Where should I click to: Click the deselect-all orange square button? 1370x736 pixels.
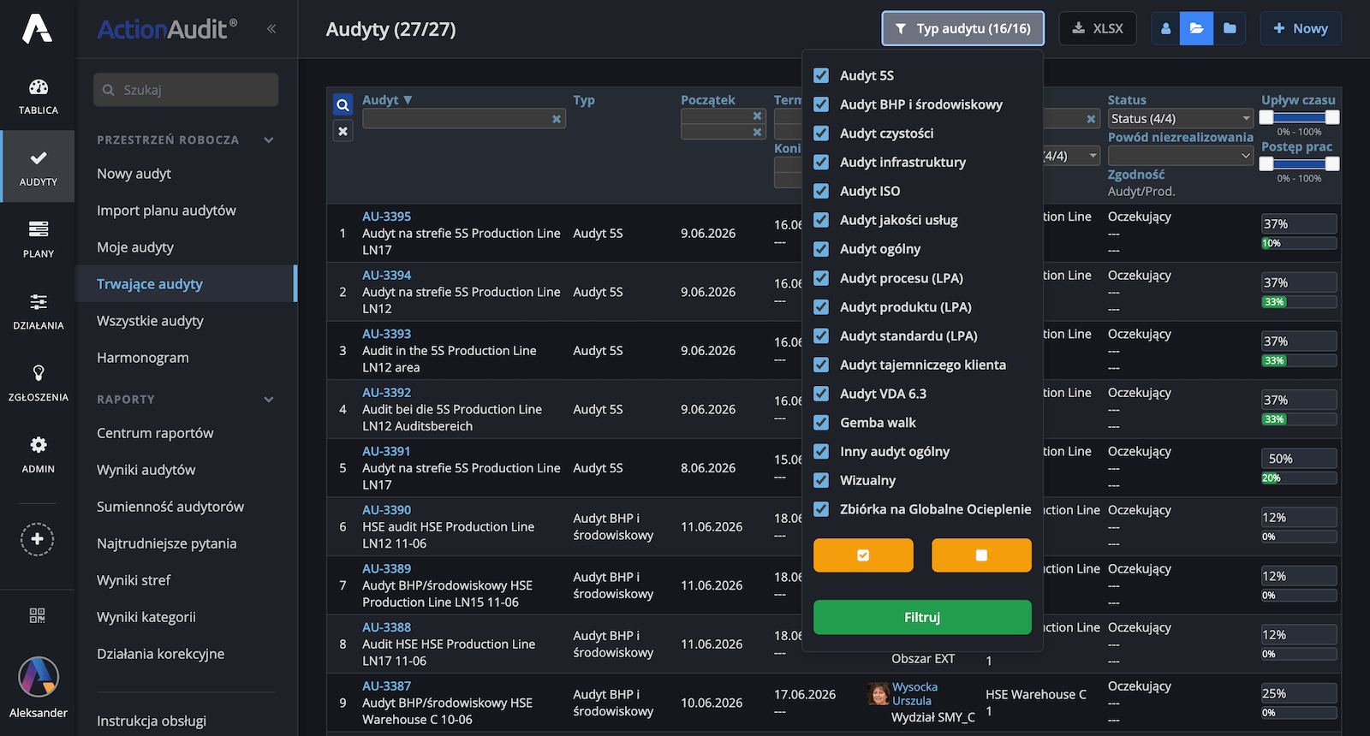tap(981, 555)
